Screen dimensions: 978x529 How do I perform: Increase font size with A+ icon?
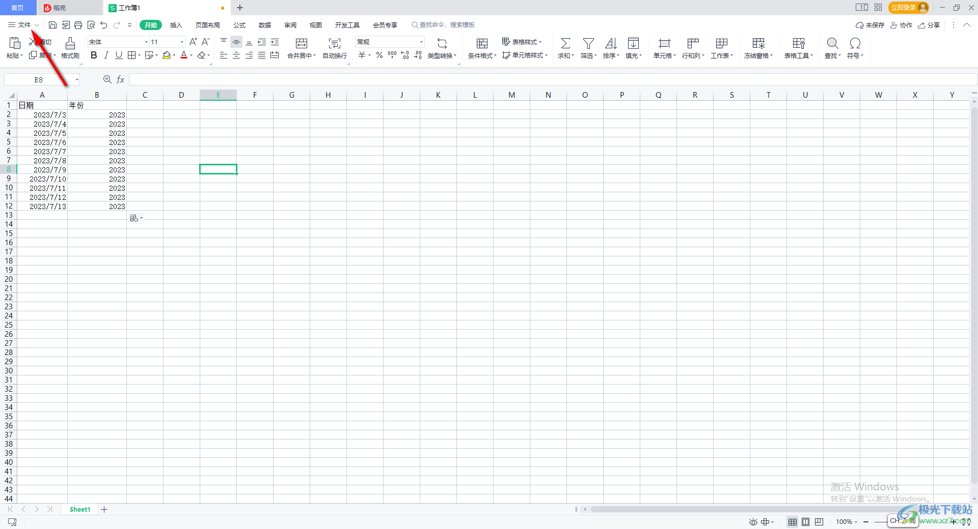193,42
